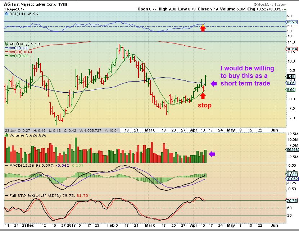Click the High 9.30 value in header
The width and height of the screenshot is (299, 231).
click(167, 9)
